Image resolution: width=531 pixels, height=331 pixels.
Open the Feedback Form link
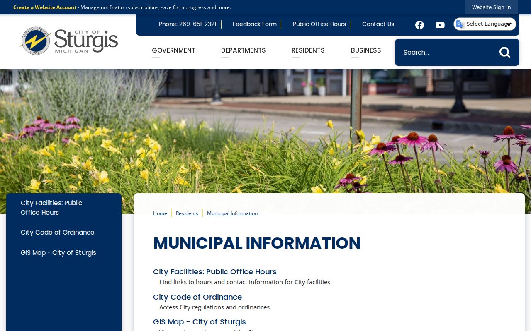[x=255, y=24]
